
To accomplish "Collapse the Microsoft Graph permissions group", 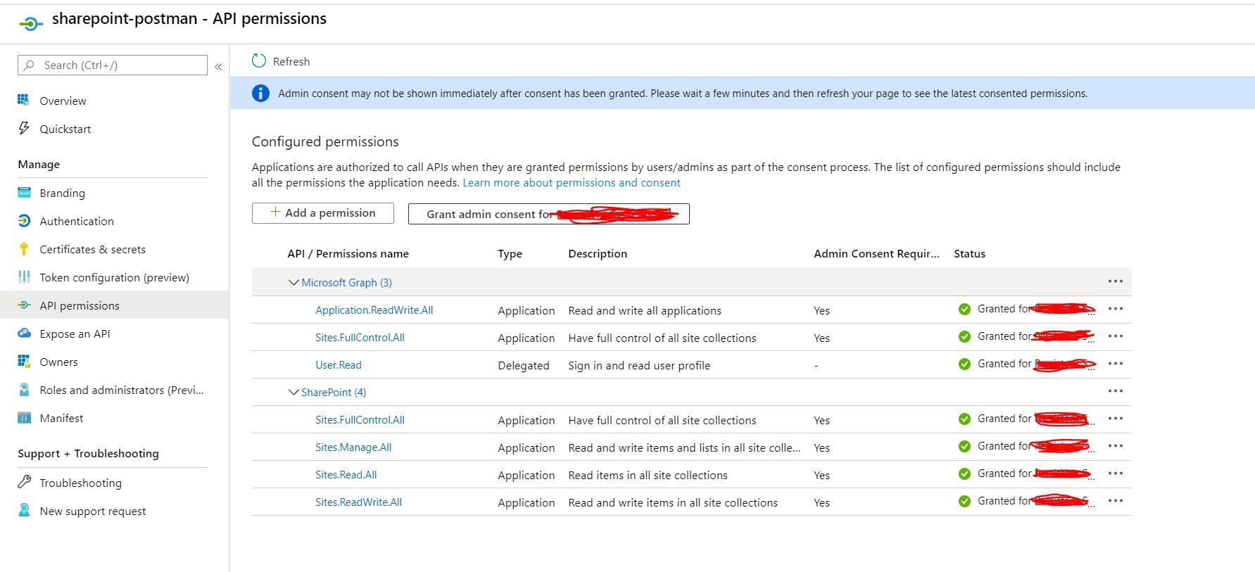I will click(x=294, y=283).
